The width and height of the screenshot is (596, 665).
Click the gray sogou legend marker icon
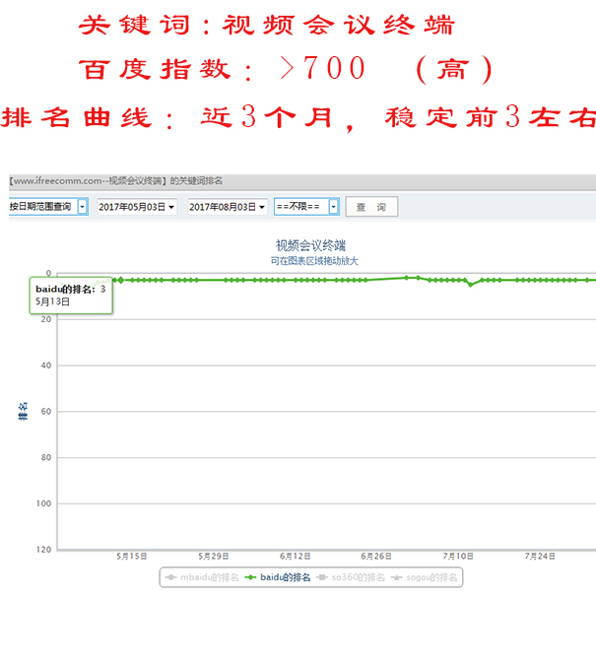click(396, 577)
